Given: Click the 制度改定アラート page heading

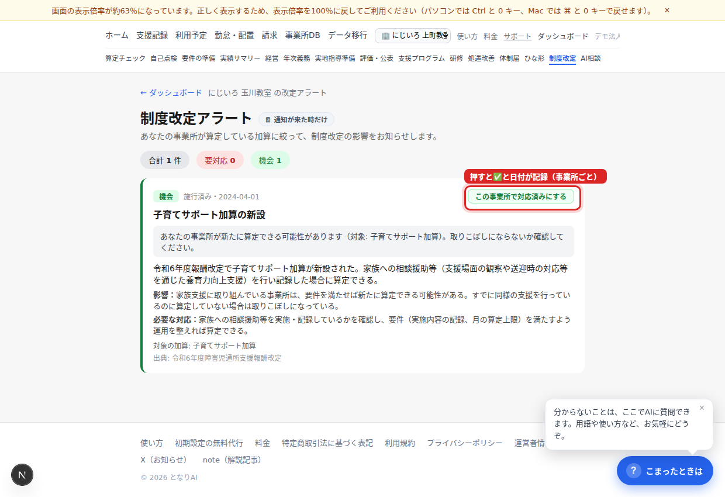Looking at the screenshot, I should [x=196, y=118].
